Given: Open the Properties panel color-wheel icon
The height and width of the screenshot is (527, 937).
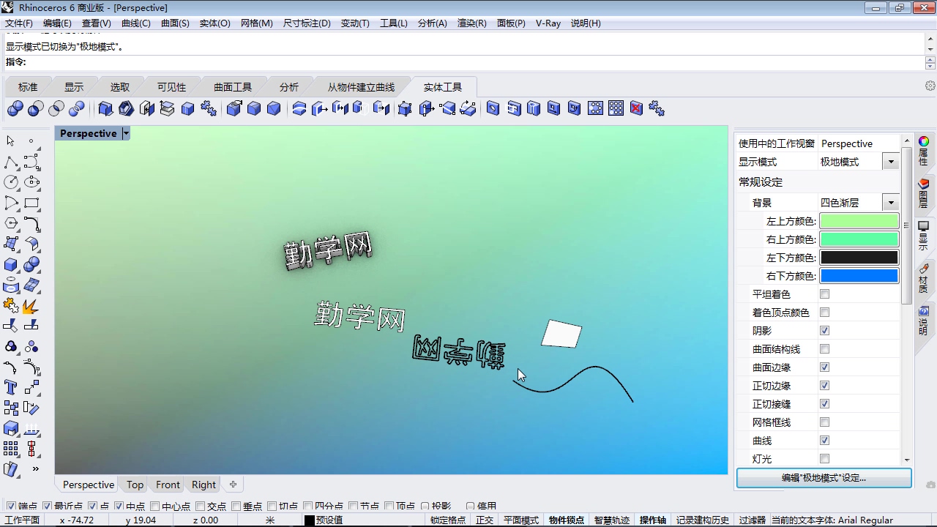Looking at the screenshot, I should click(924, 141).
